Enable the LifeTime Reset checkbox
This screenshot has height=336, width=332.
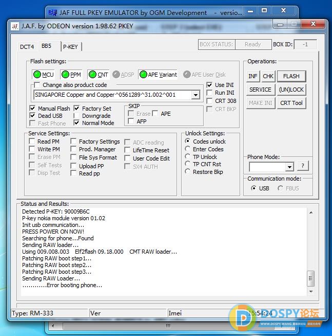pos(127,150)
